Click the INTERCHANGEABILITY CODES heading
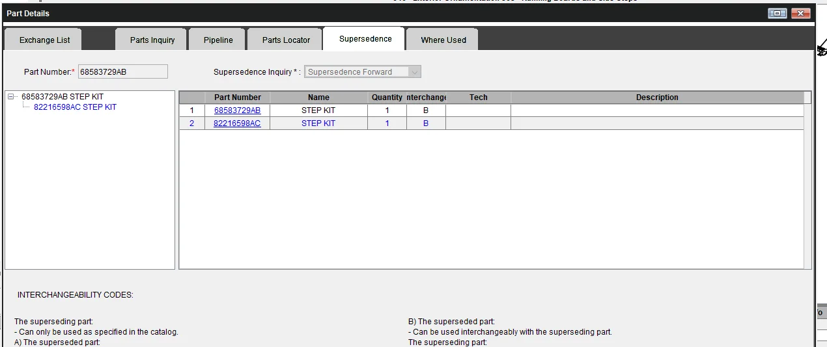 [x=76, y=295]
